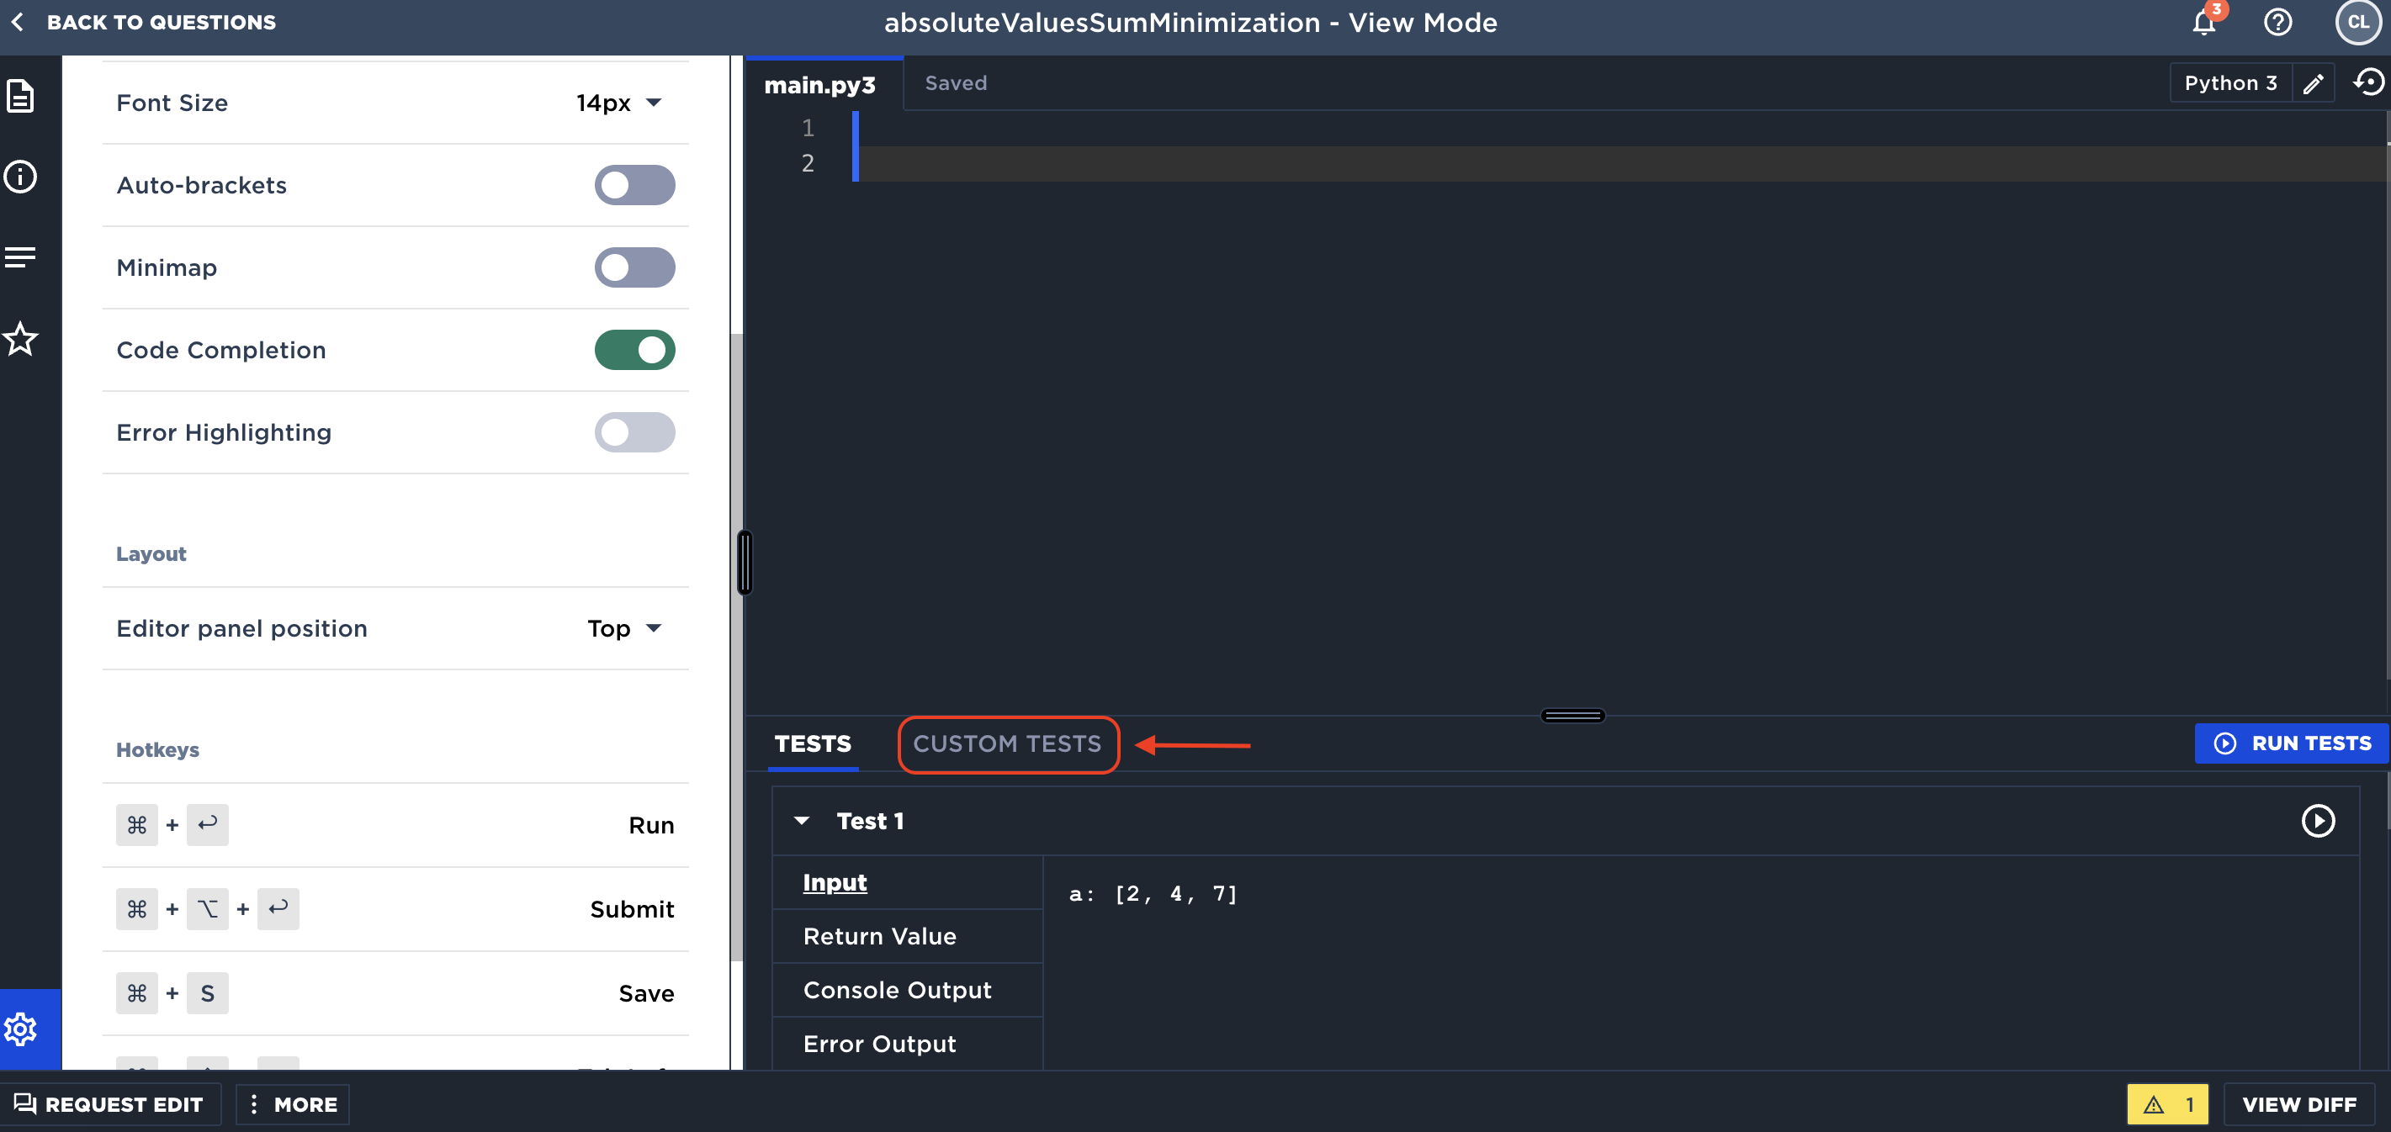Toggle the Minimap switch
The image size is (2391, 1132).
pyautogui.click(x=635, y=267)
